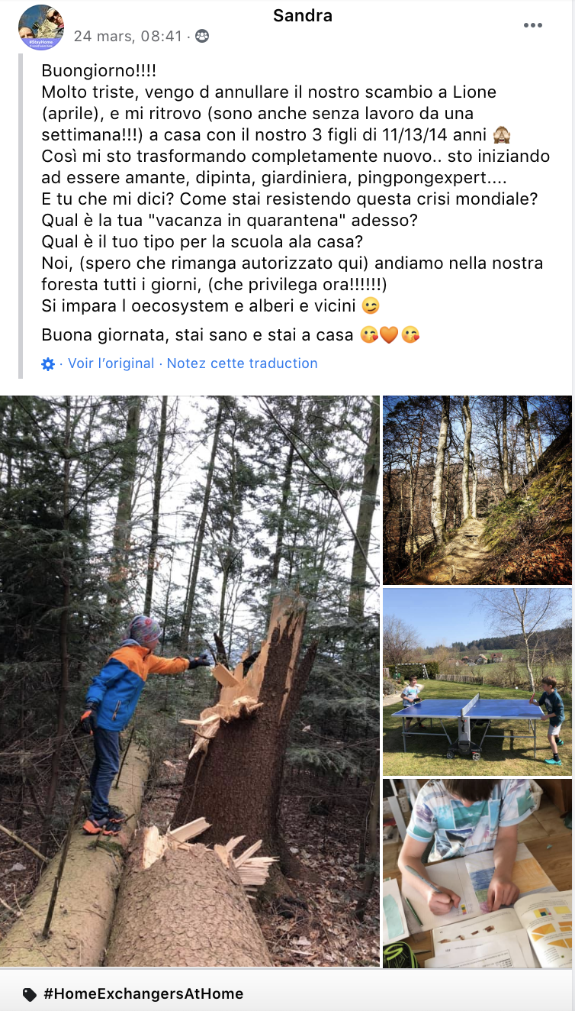Image resolution: width=575 pixels, height=1011 pixels.
Task: Open photo of child doing homework
Action: click(x=477, y=874)
